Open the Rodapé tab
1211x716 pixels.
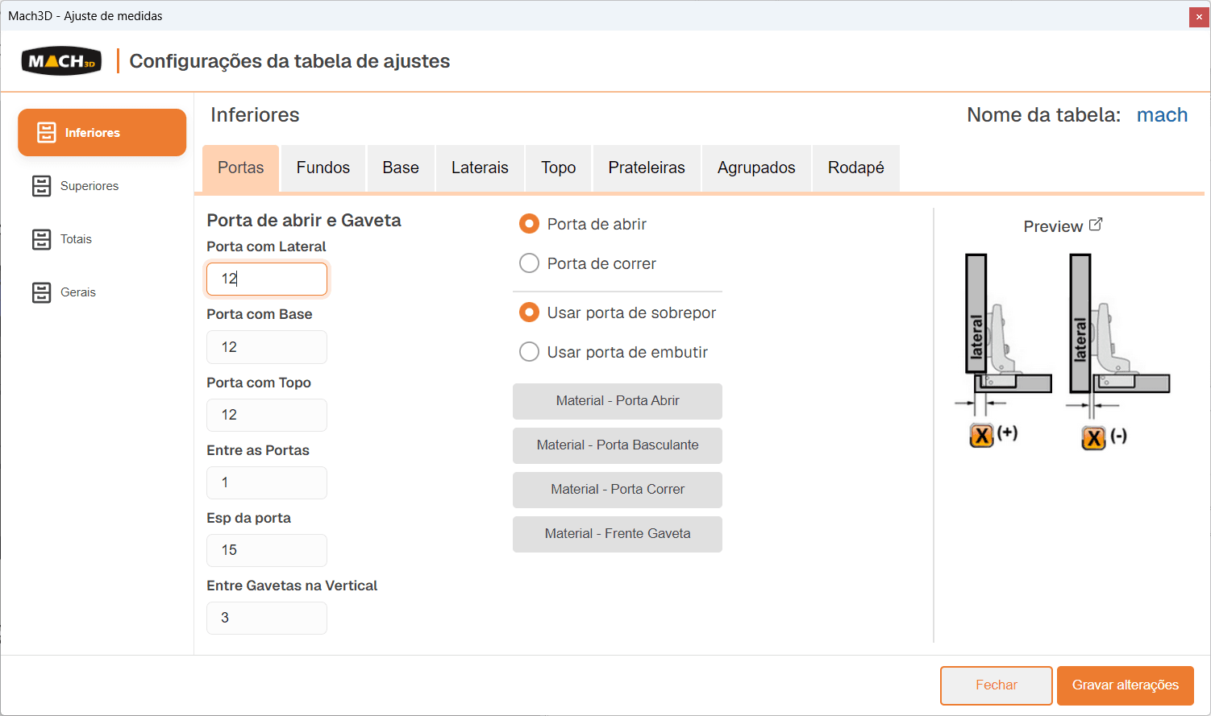tap(856, 168)
